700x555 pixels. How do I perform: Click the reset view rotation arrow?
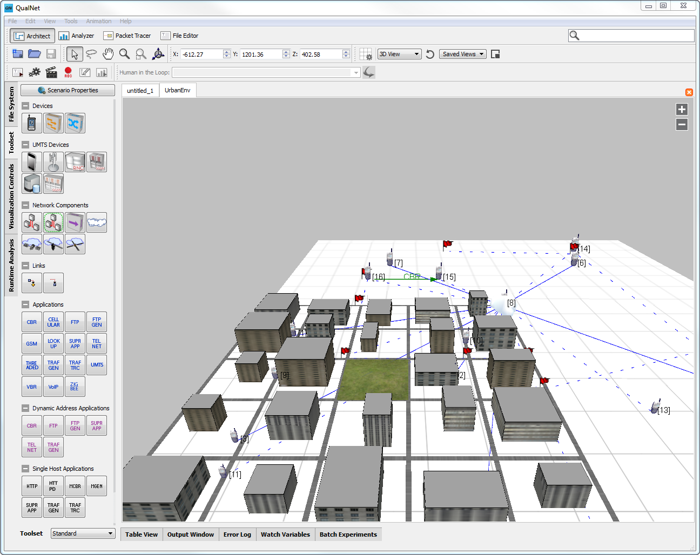pos(430,54)
